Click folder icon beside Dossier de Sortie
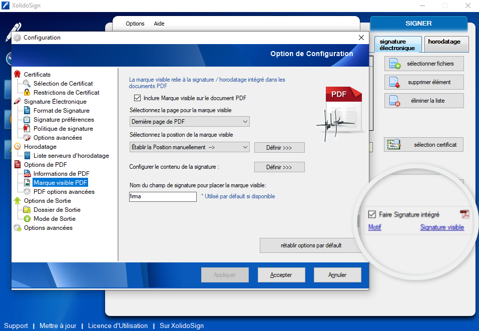This screenshot has height=331, width=479. click(x=27, y=210)
